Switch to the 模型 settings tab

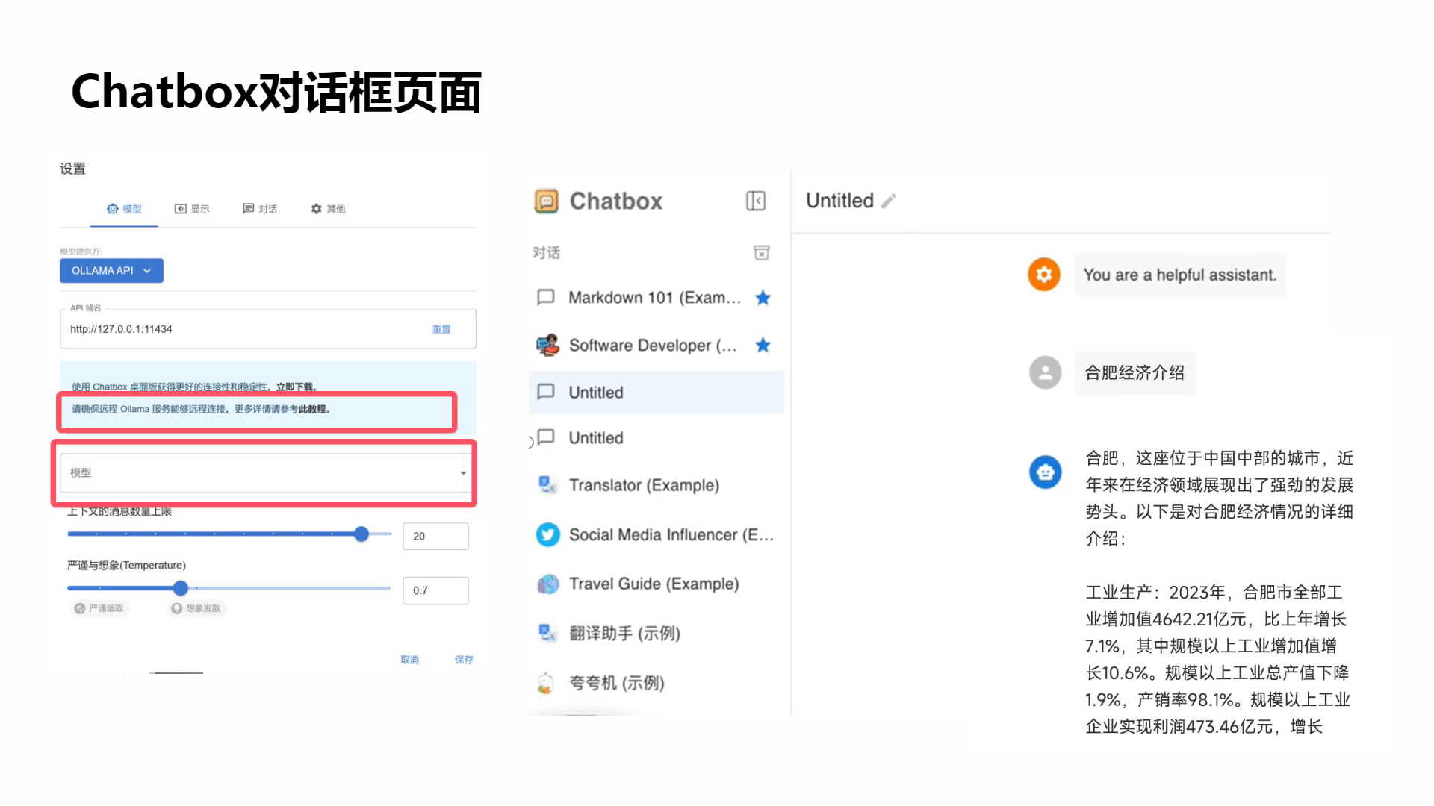tap(124, 209)
